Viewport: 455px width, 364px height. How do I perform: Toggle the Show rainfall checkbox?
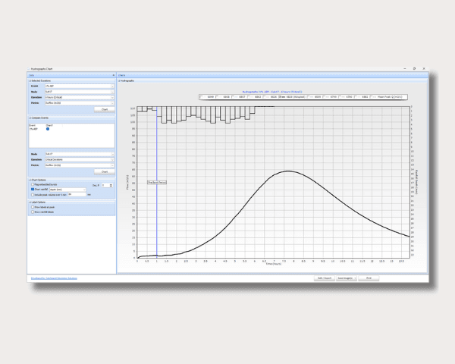click(x=33, y=190)
